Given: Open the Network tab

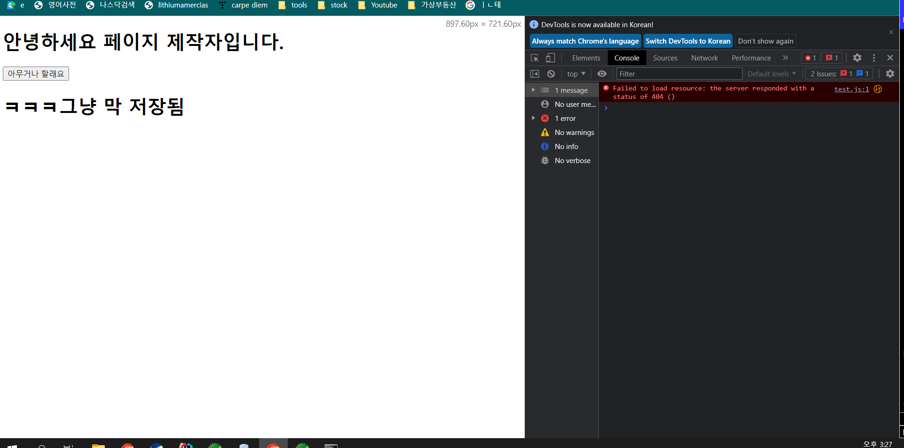Looking at the screenshot, I should point(705,58).
